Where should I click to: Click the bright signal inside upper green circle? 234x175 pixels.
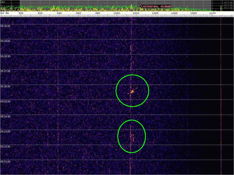pyautogui.click(x=132, y=92)
